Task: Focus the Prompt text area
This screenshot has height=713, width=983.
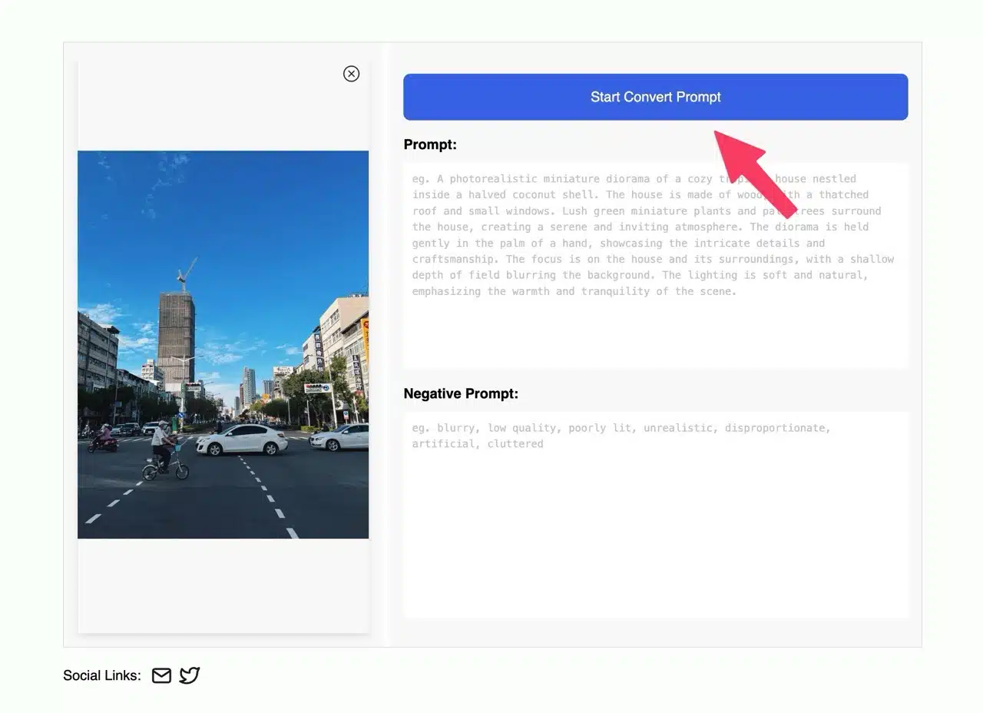Action: point(655,330)
